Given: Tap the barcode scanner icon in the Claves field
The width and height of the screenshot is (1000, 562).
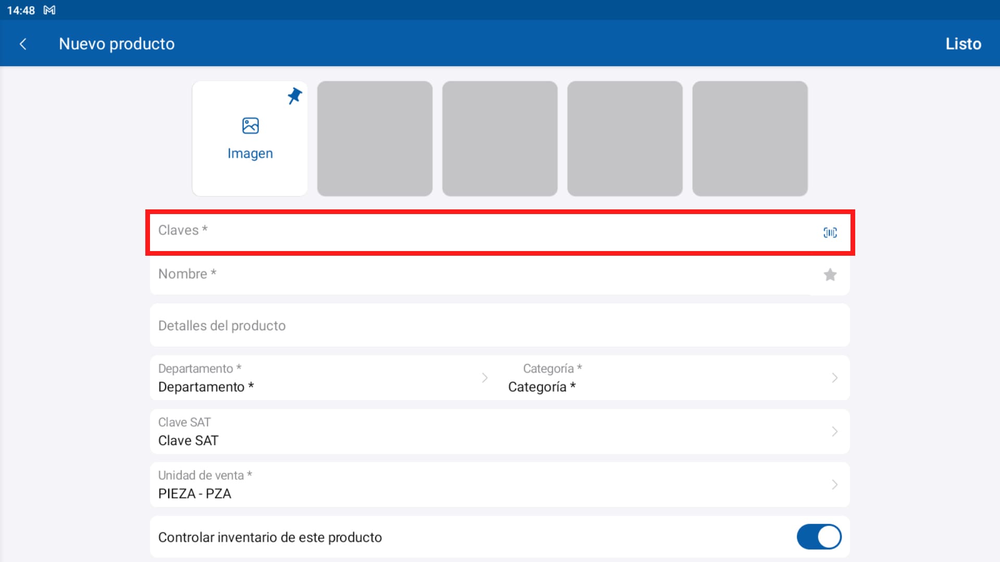Looking at the screenshot, I should pos(830,233).
